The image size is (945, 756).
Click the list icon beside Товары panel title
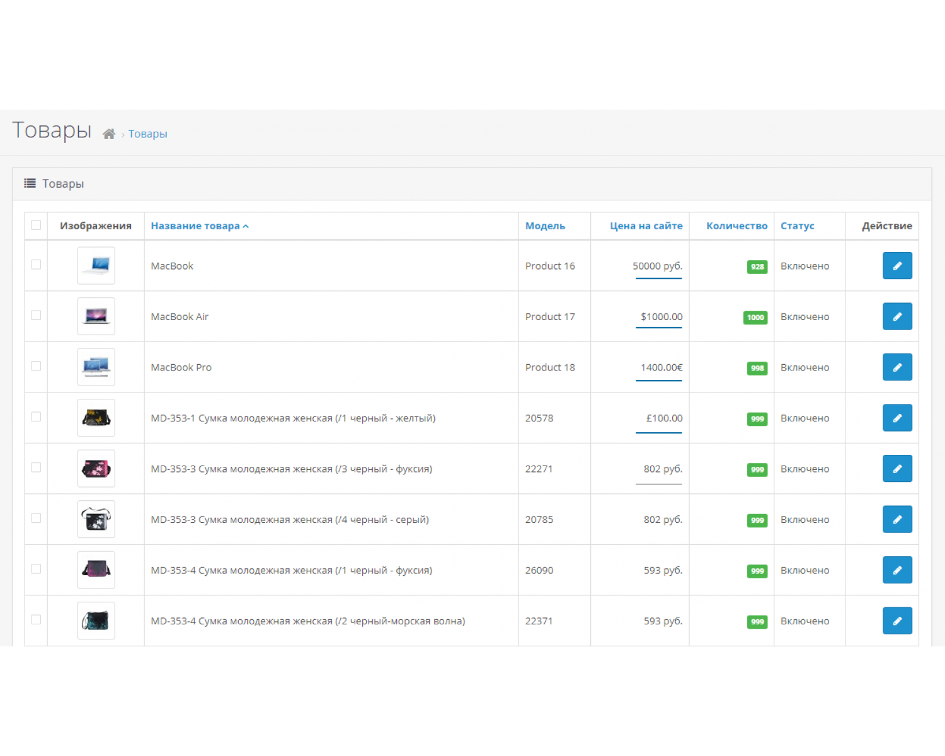29,183
